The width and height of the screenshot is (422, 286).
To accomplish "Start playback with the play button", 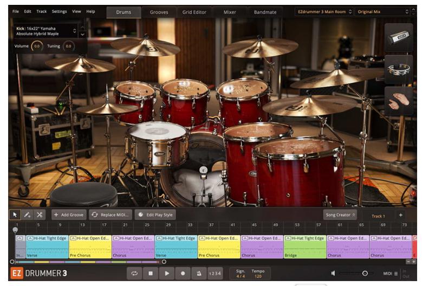I will click(x=167, y=274).
